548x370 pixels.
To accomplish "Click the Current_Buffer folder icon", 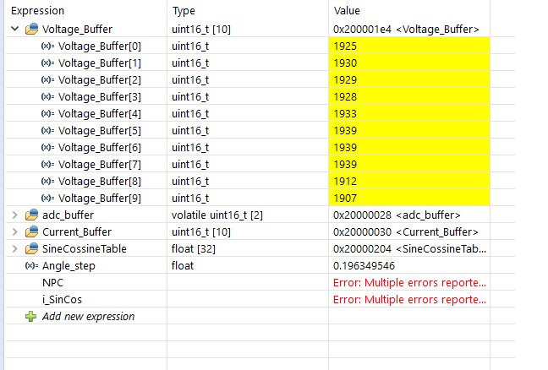I will [32, 231].
